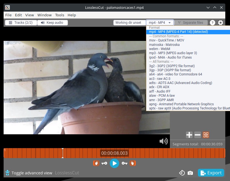230x181 pixels.
Task: Choose matroska - Matroska format
Action: pos(188,44)
